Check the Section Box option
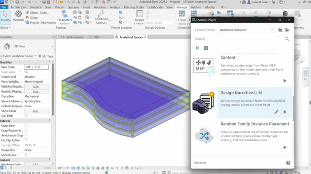Image resolution: width=311 pixels, height=174 pixels. click(26, 155)
